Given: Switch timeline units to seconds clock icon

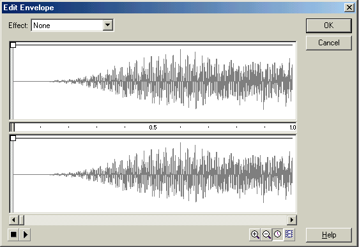Looking at the screenshot, I should 278,234.
